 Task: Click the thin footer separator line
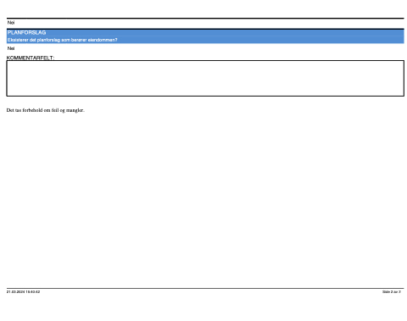coord(205,288)
